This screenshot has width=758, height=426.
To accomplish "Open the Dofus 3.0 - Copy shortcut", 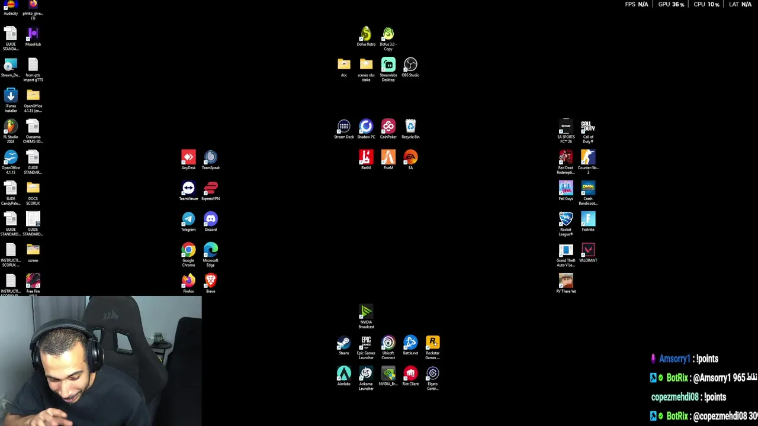I will (388, 39).
